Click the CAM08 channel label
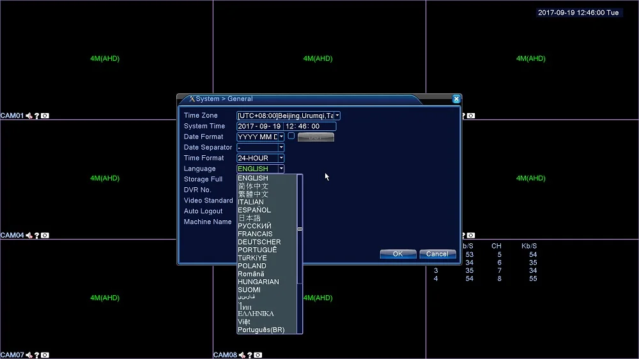Screen dimensions: 639x359 pos(225,355)
